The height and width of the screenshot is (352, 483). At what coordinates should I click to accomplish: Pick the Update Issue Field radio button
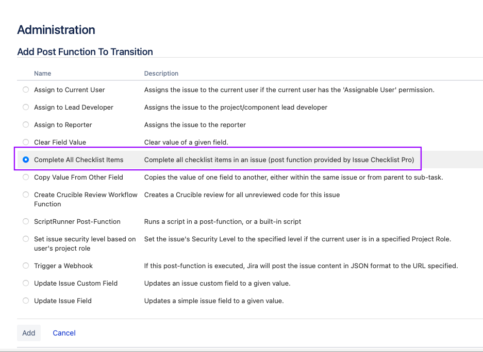pyautogui.click(x=26, y=301)
